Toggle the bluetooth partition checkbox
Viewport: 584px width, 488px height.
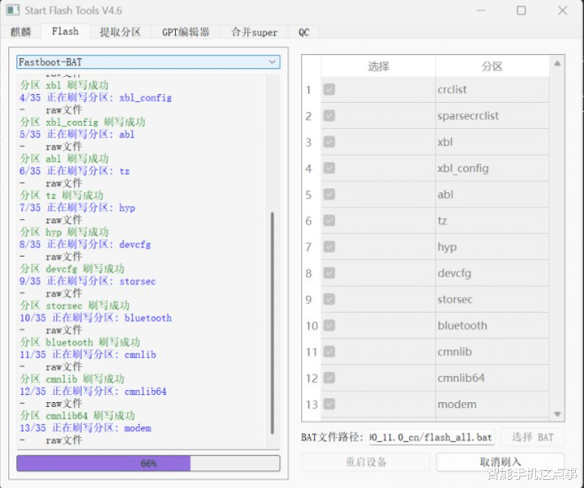coord(329,325)
